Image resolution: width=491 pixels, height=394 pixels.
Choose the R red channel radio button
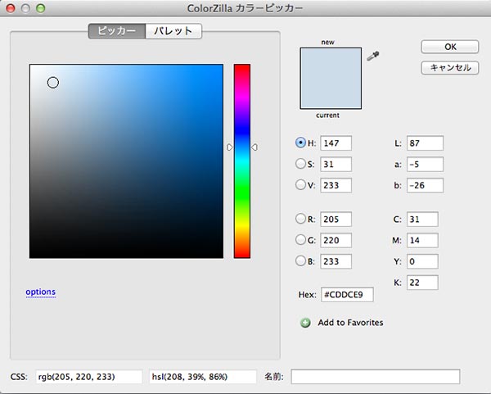pos(300,220)
